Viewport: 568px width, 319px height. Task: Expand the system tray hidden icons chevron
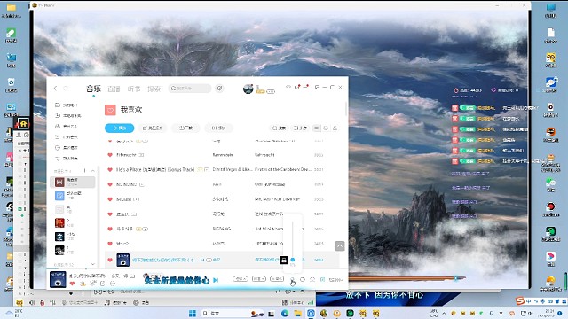(x=444, y=313)
